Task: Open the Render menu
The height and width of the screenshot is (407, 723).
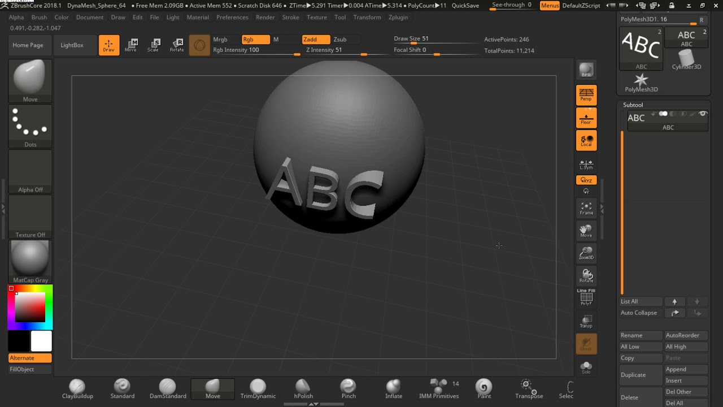Action: 265,18
